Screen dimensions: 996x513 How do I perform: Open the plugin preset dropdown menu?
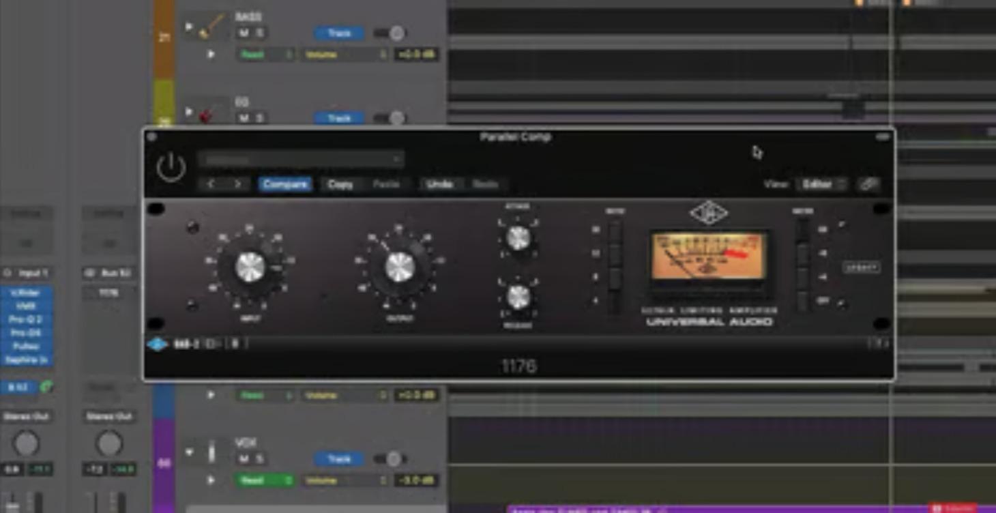tap(300, 158)
